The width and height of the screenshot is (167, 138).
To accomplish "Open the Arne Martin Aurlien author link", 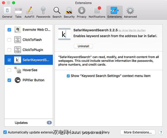I will tap(132, 30).
